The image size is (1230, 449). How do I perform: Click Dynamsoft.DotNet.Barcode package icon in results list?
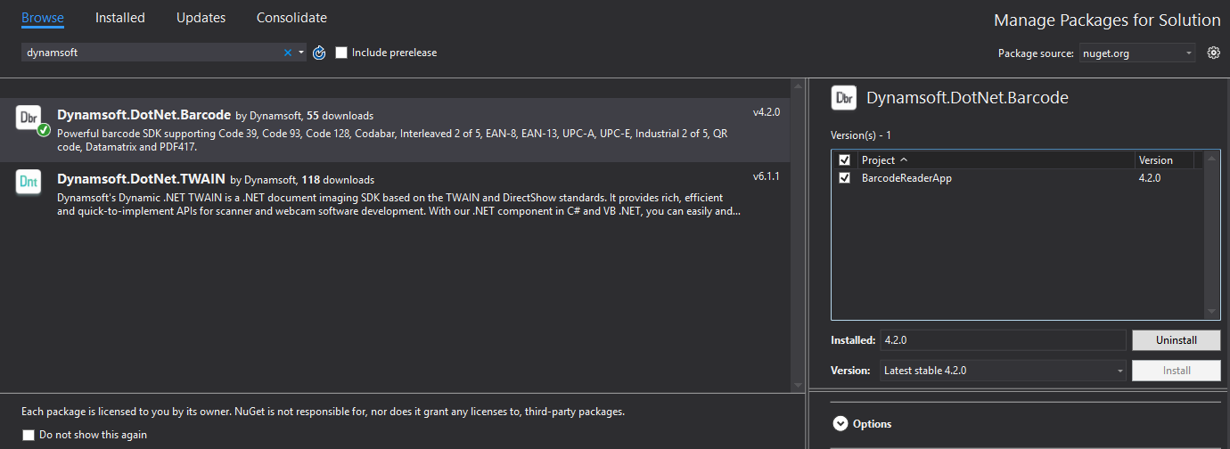pos(29,118)
